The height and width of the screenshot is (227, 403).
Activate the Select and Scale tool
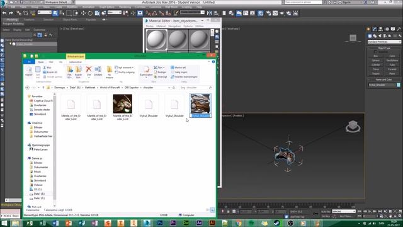click(x=97, y=13)
